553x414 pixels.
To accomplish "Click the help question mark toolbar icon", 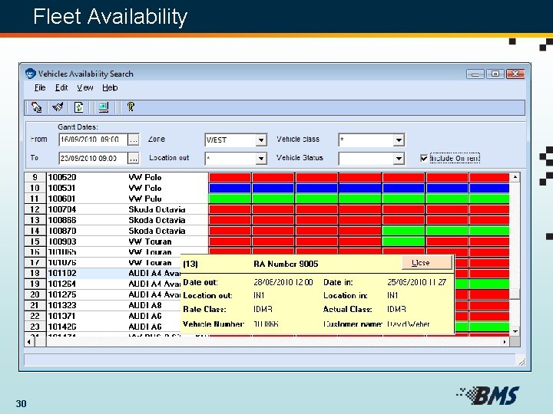I will click(131, 107).
